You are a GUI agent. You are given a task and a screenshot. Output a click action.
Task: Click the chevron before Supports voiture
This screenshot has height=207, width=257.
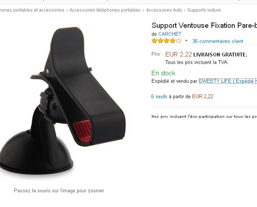point(185,10)
